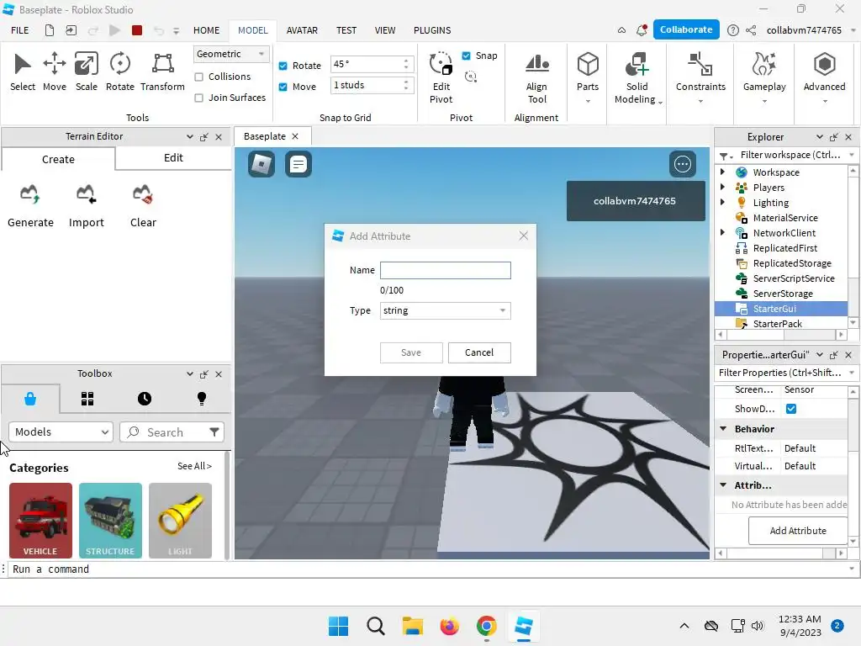Activate the Transform tool
This screenshot has height=646, width=861.
click(x=162, y=71)
